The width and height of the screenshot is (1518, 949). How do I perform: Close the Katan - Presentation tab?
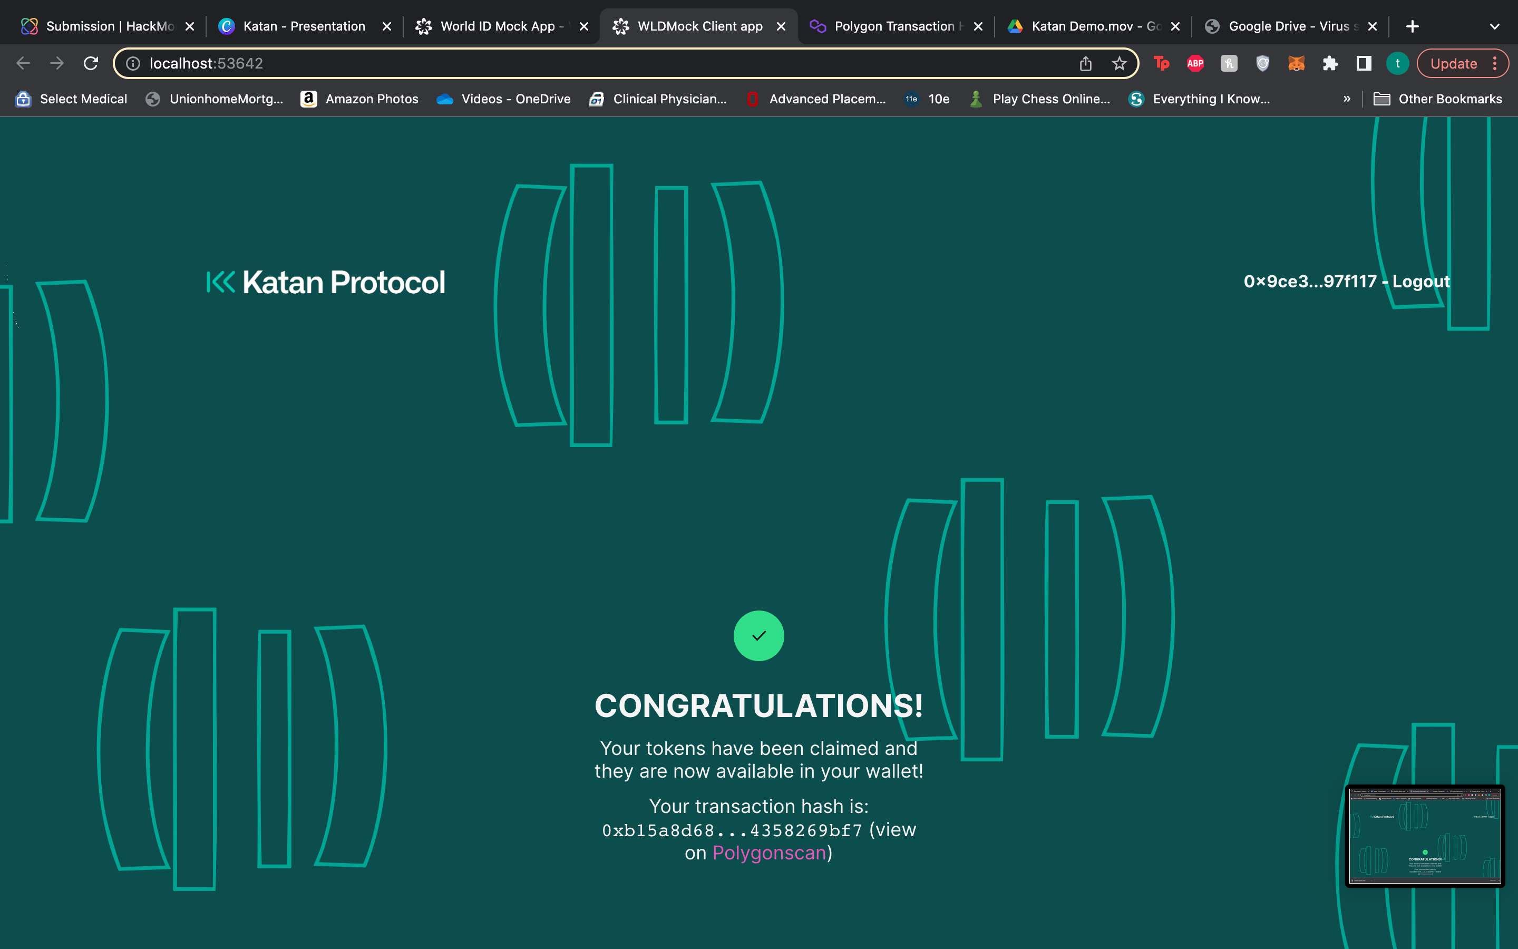[x=387, y=26]
